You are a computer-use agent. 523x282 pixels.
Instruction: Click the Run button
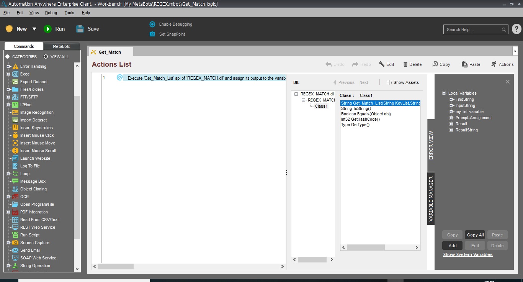[54, 29]
